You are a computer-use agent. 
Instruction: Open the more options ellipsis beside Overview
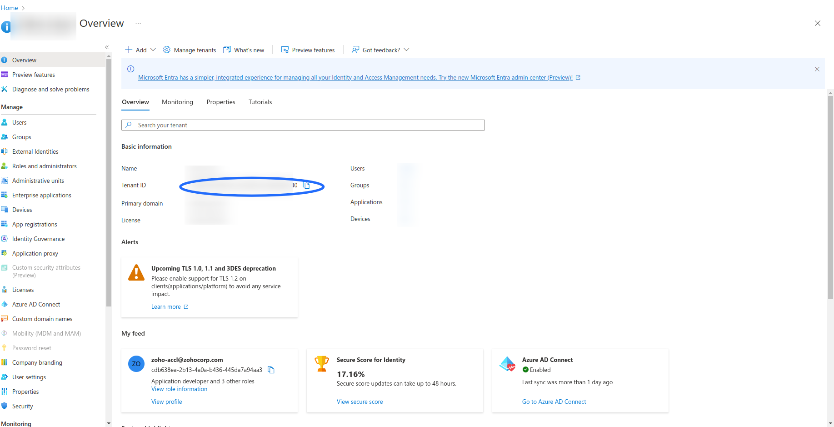[138, 23]
